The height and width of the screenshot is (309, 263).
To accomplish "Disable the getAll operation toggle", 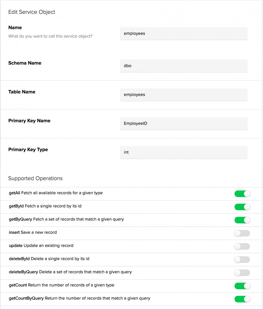I will [x=242, y=194].
